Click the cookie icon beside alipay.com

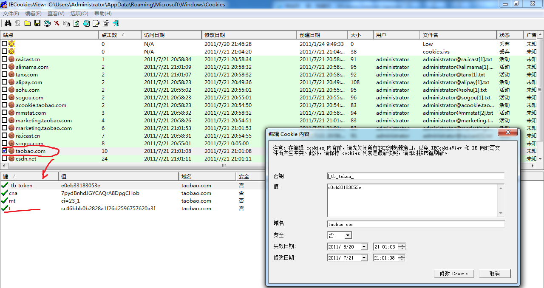click(x=11, y=82)
